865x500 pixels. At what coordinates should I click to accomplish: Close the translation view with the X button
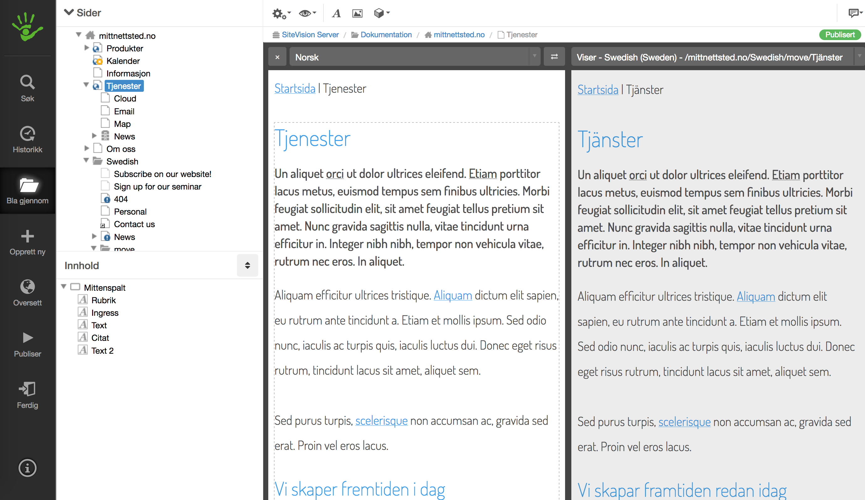tap(277, 57)
